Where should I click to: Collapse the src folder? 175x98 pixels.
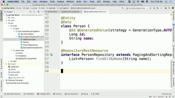(x=6, y=23)
